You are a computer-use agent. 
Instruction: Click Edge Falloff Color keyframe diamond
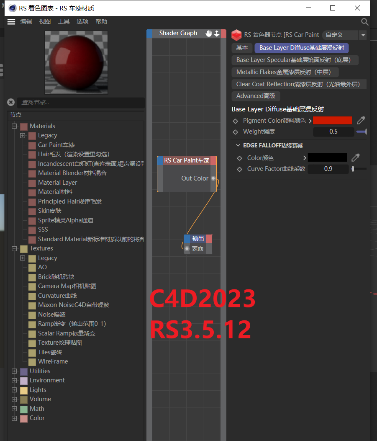coord(239,158)
